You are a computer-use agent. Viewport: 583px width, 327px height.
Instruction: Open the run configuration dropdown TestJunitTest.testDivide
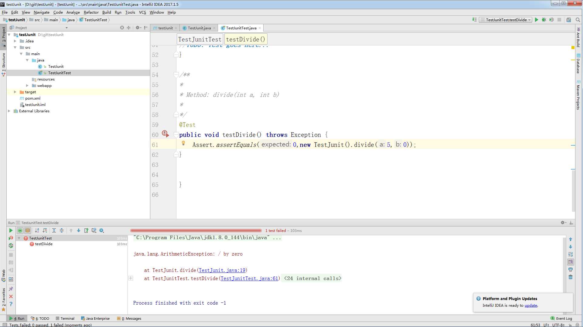point(506,20)
